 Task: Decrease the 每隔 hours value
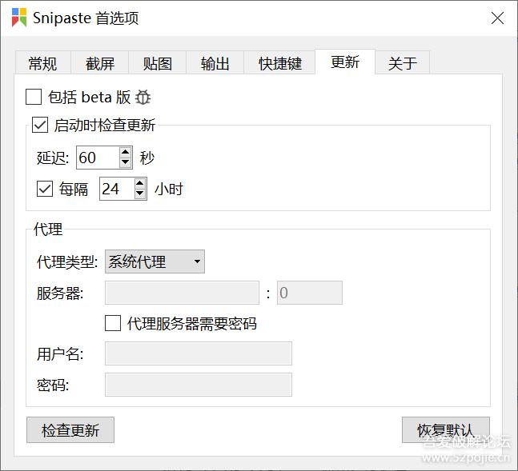tap(140, 194)
